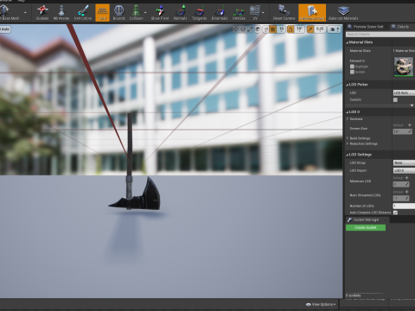Select the viewport scale transform icon

(x=250, y=29)
